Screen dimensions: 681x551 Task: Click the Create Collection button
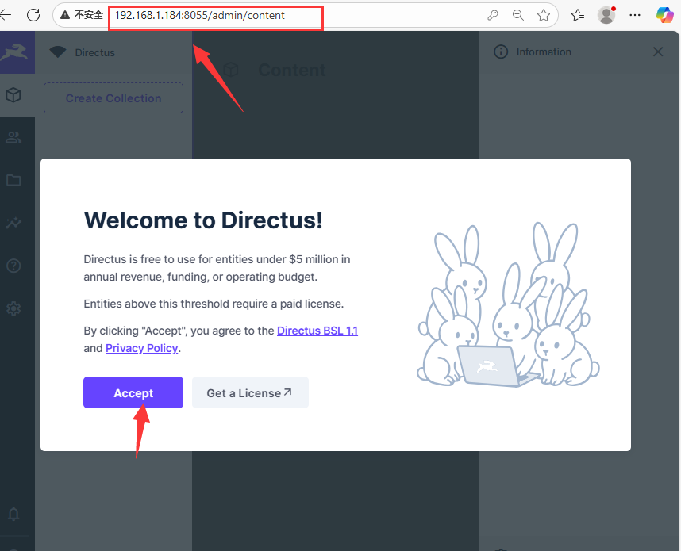113,98
